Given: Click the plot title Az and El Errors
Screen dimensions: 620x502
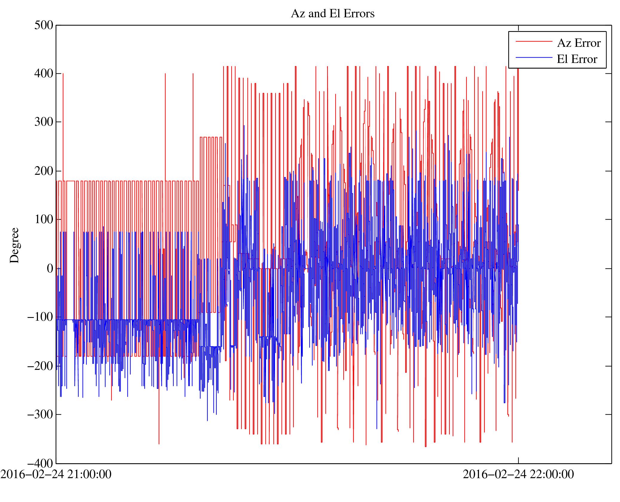Looking at the screenshot, I should (333, 14).
